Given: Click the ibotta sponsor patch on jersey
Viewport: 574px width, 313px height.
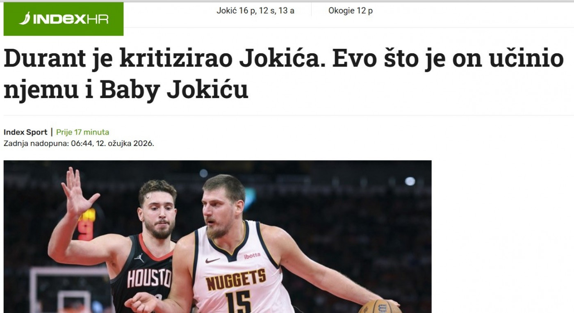Looking at the screenshot, I should point(252,256).
